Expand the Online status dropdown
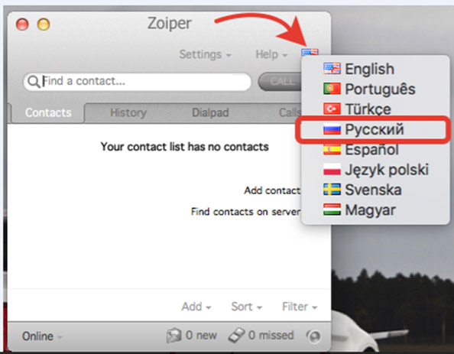This screenshot has height=354, width=454. pyautogui.click(x=42, y=336)
